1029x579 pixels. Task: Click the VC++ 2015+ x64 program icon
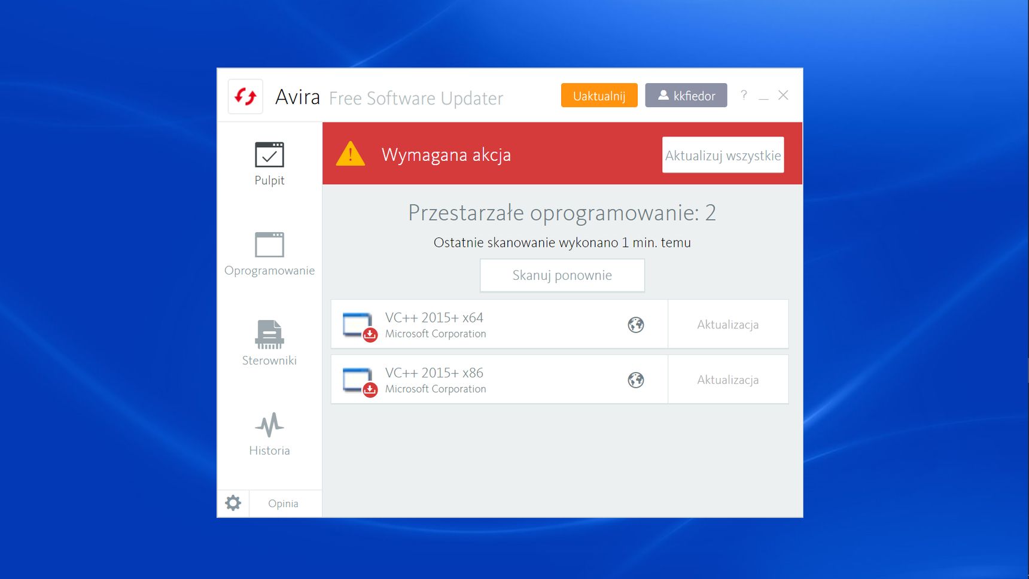360,326
